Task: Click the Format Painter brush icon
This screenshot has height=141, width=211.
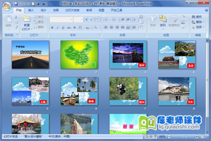Action: pyautogui.click(x=16, y=27)
